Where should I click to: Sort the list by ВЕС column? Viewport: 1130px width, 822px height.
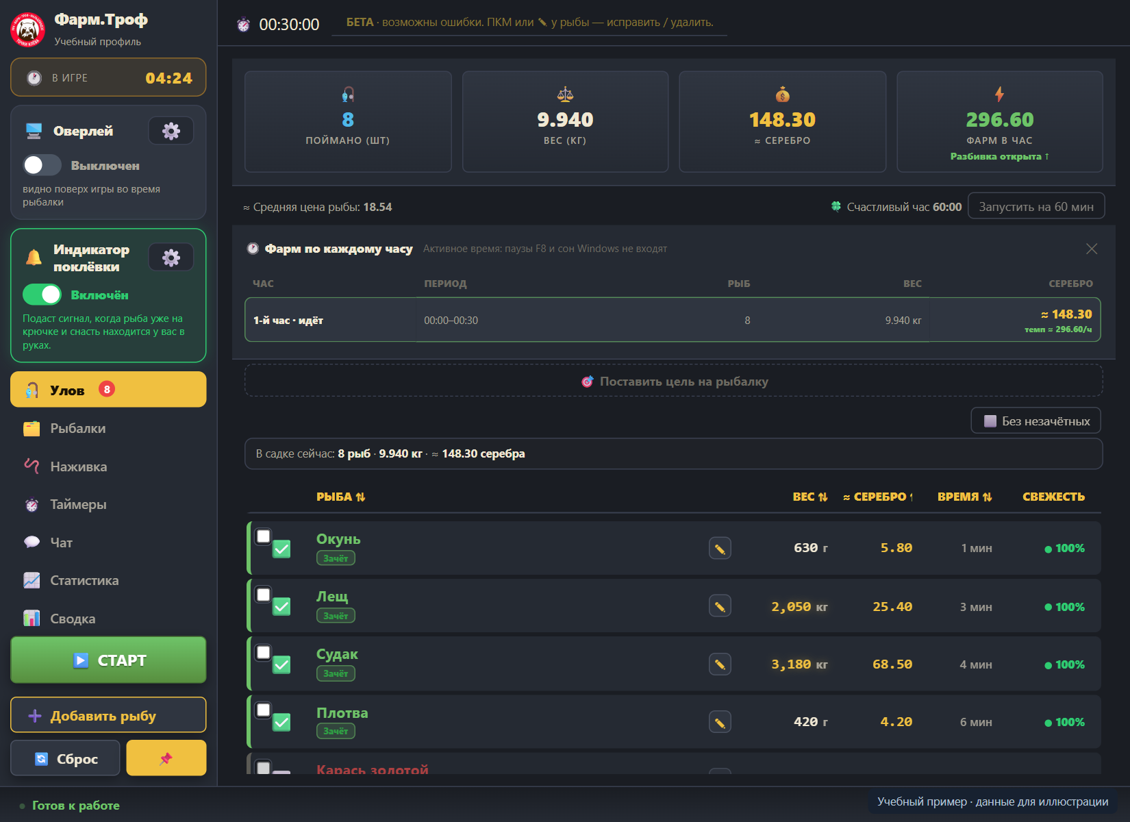pos(809,497)
